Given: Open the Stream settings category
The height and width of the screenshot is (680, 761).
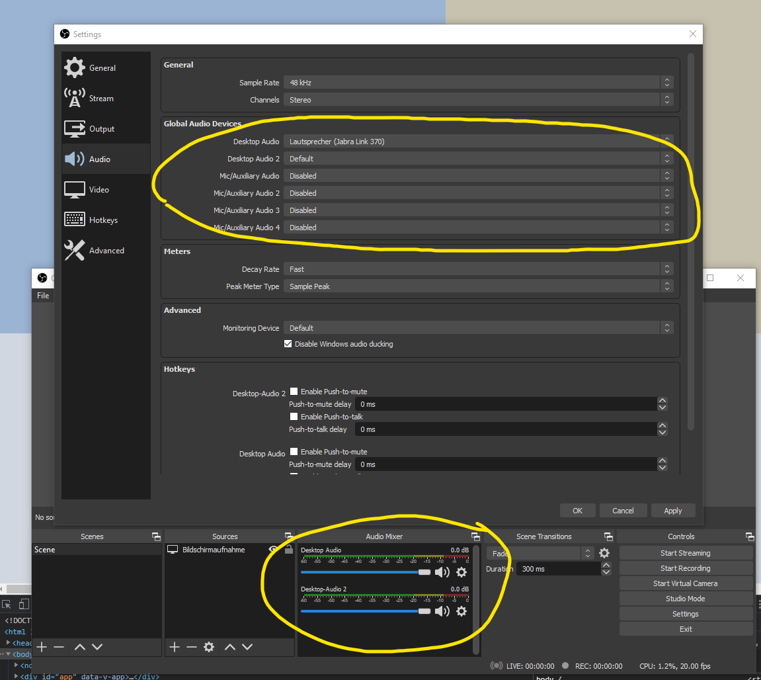Looking at the screenshot, I should 106,98.
